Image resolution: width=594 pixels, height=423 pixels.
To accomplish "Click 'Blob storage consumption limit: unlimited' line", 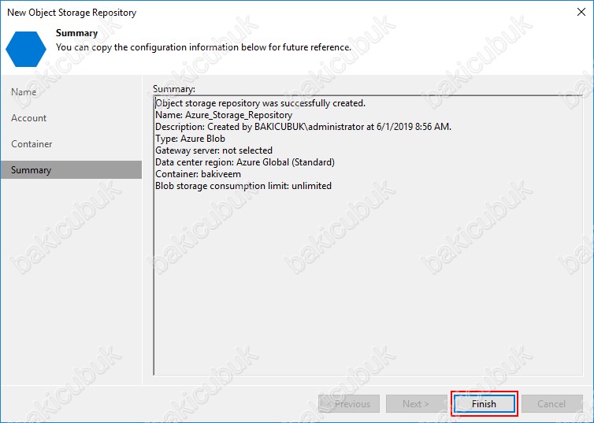I will click(243, 186).
